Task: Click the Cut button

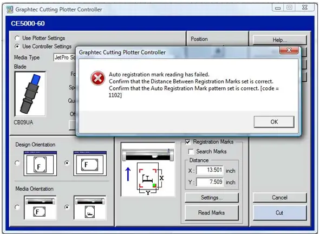Action: point(280,213)
